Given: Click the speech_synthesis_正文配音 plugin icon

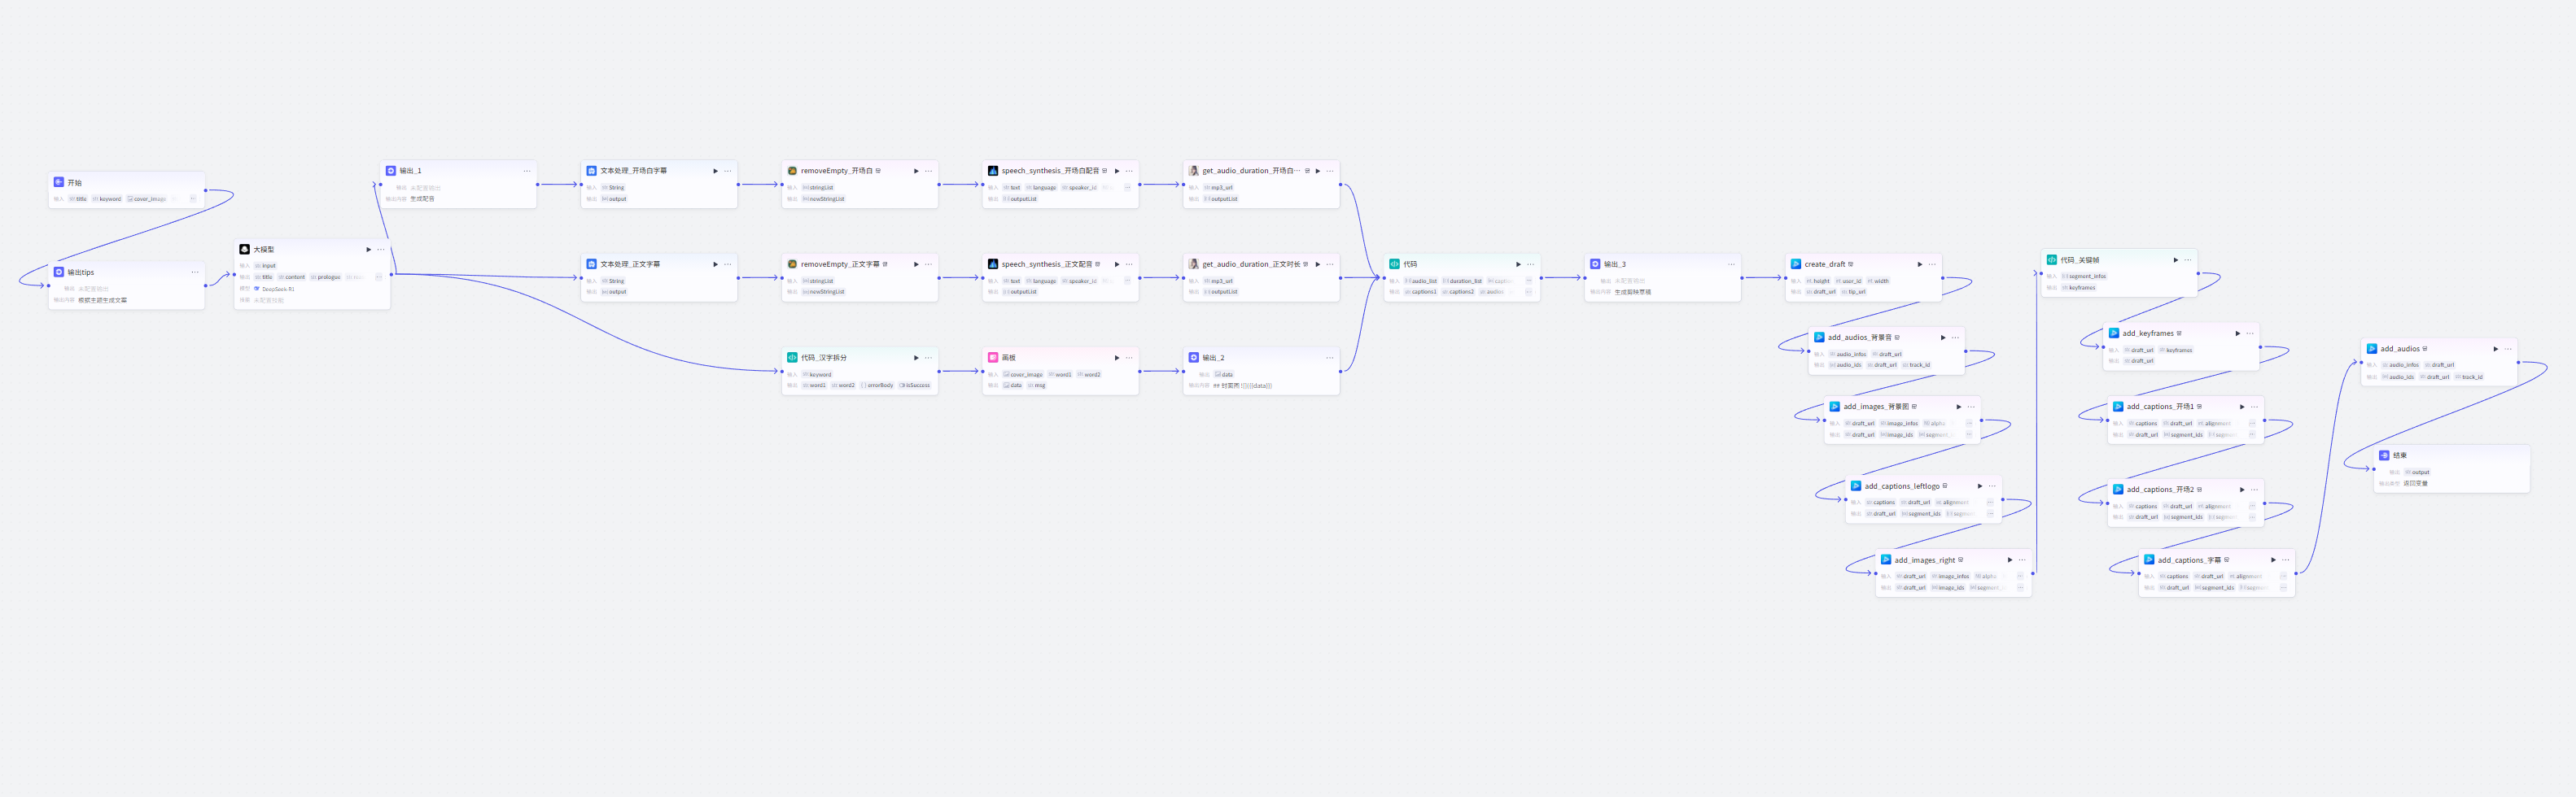Looking at the screenshot, I should pos(993,263).
